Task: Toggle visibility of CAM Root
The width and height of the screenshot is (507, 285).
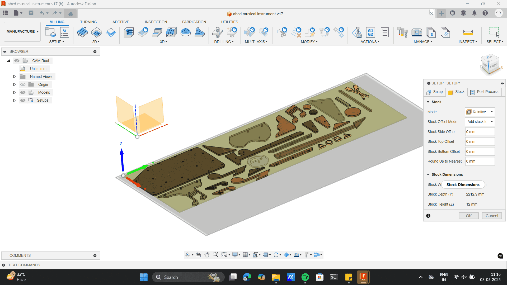Action: 17,61
